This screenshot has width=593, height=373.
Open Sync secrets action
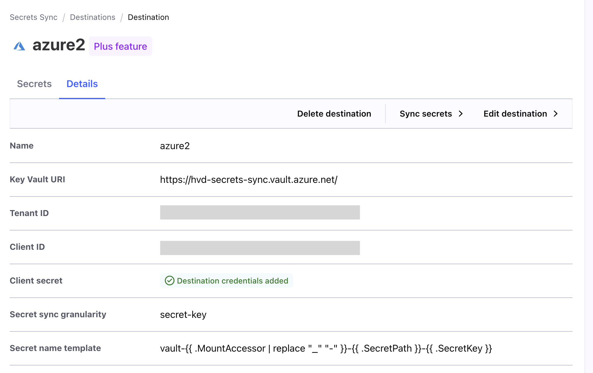(425, 114)
